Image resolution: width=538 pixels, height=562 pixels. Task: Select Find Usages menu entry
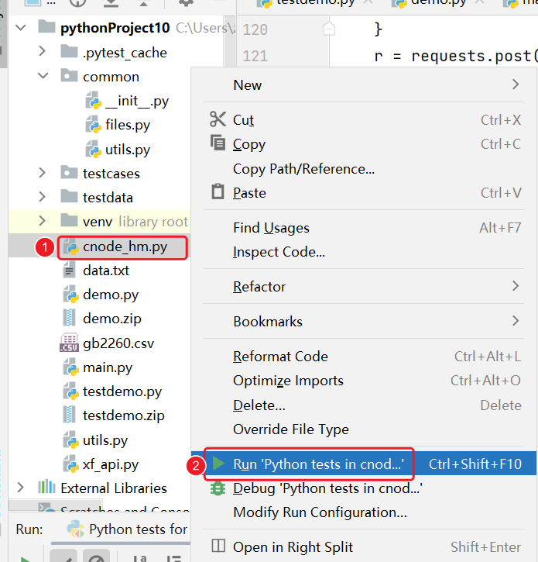(x=364, y=228)
